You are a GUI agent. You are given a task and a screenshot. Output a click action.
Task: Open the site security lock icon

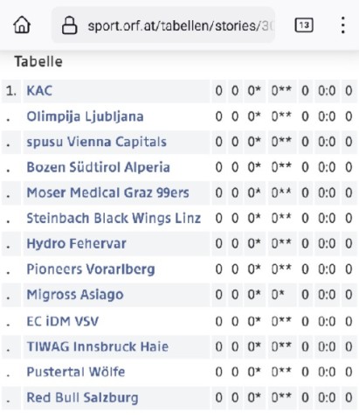70,25
